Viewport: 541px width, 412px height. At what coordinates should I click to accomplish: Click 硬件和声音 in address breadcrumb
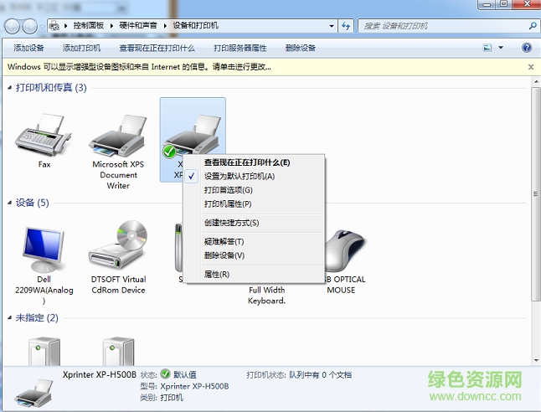pos(138,26)
